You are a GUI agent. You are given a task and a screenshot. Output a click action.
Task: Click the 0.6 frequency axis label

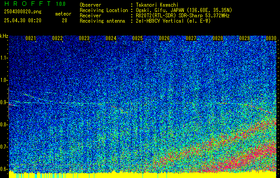click(x=4, y=169)
